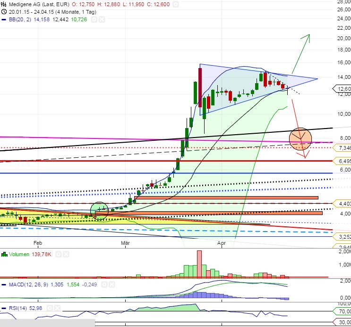Click the clock icon beside the date range
Viewport: 351px width, 327px height.
4,12
